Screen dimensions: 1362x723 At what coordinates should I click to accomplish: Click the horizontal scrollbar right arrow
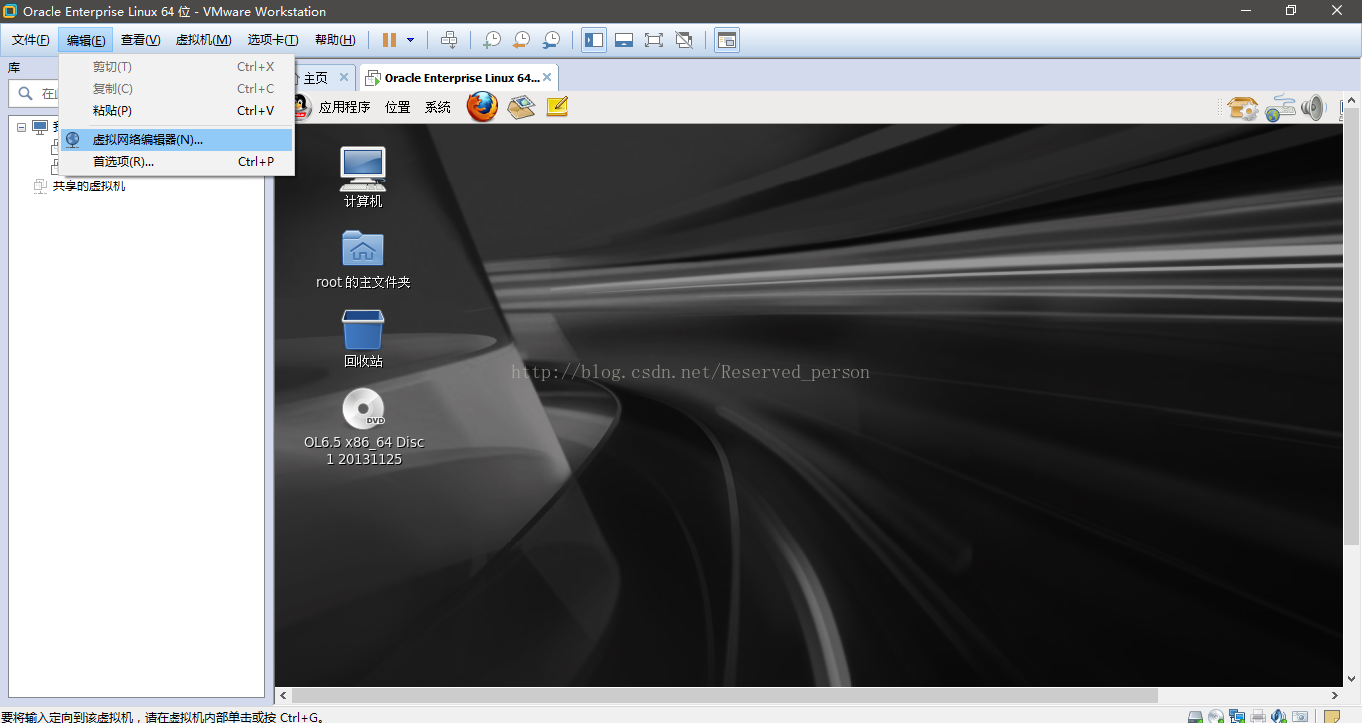point(1336,695)
